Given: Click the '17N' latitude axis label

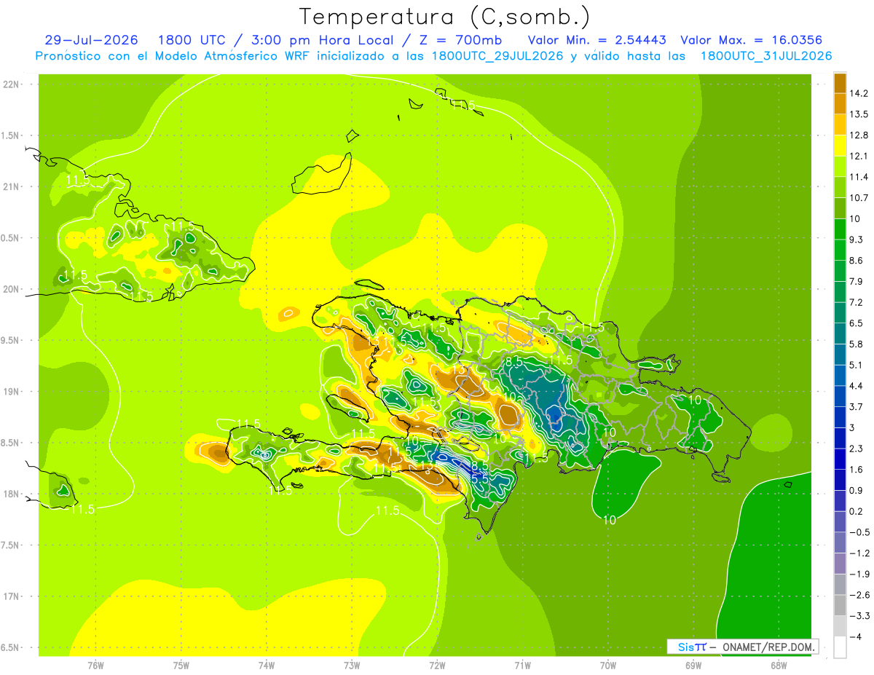Looking at the screenshot, I should pos(11,596).
